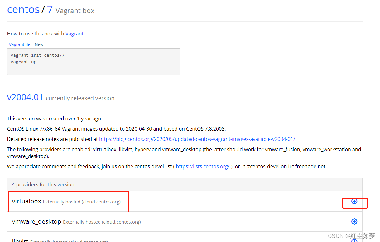The image size is (380, 242).
Task: Open the centos user link in the title
Action: [23, 9]
